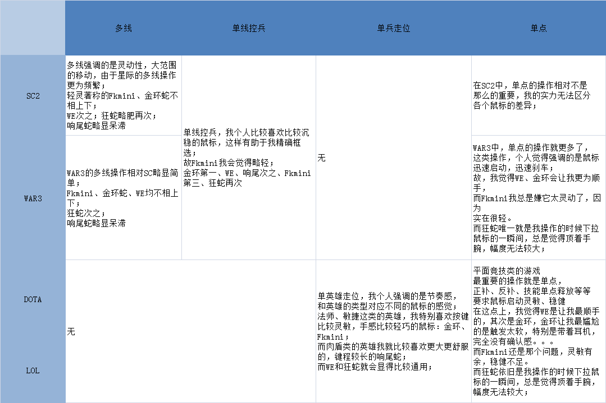Select the 单线控兵 column header
606x403 pixels.
point(248,28)
